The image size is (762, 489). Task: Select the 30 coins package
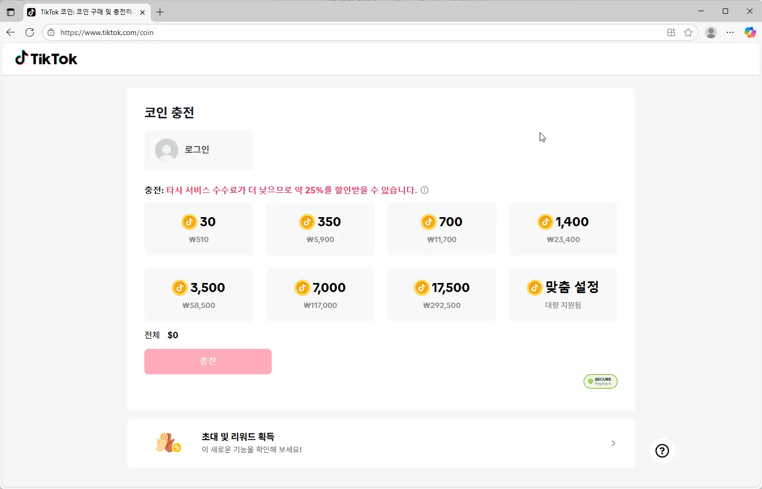[x=199, y=229]
